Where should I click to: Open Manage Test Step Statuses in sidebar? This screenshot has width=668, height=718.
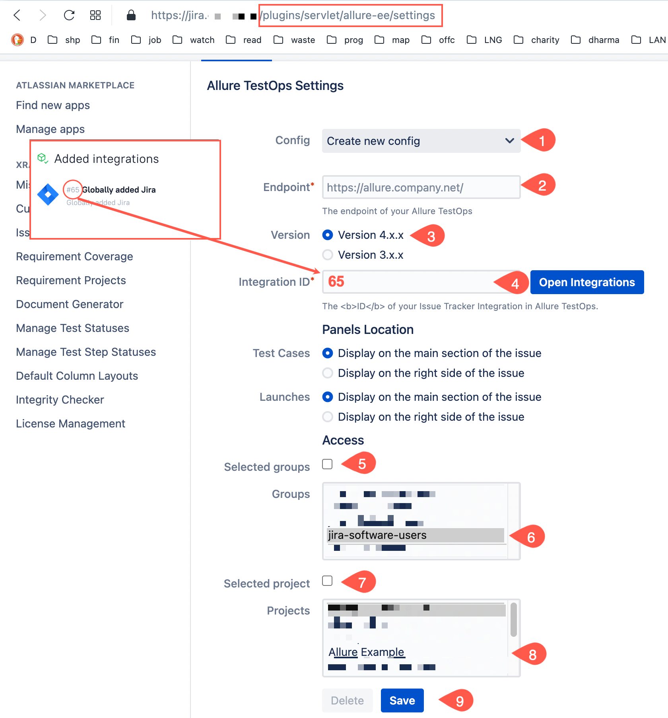click(86, 352)
